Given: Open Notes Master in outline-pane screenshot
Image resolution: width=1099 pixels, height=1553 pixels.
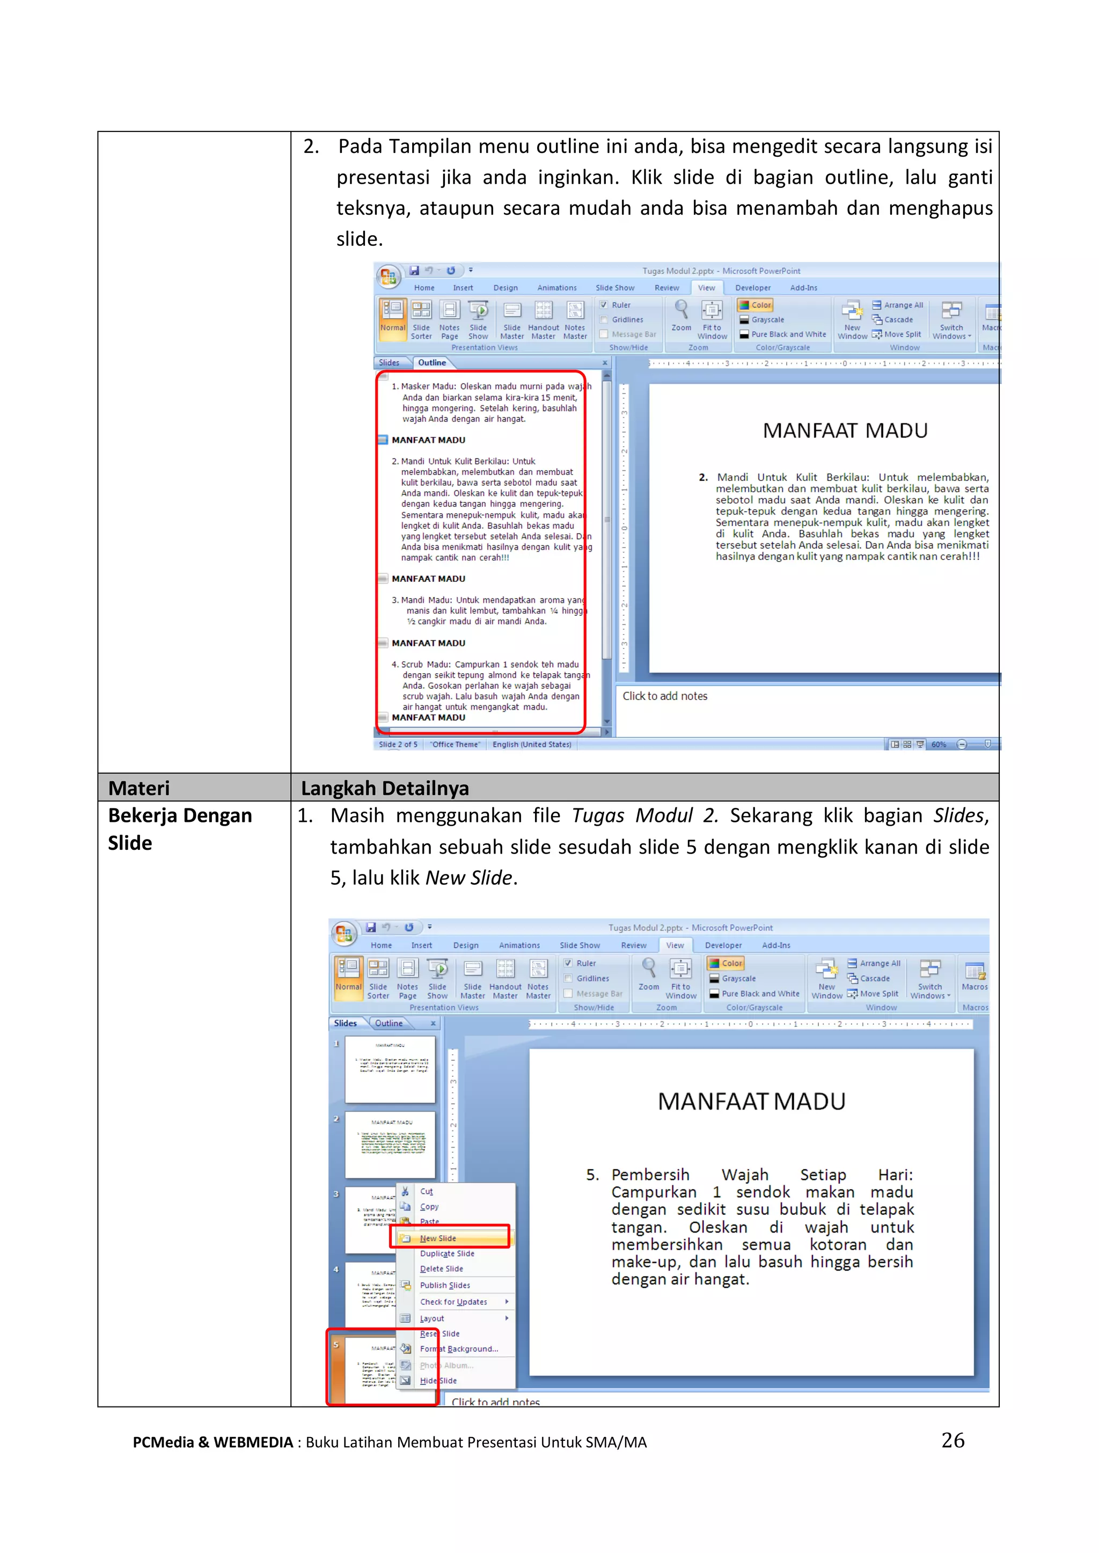Looking at the screenshot, I should (x=575, y=319).
